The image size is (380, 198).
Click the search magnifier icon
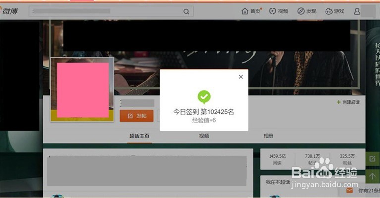[186, 11]
